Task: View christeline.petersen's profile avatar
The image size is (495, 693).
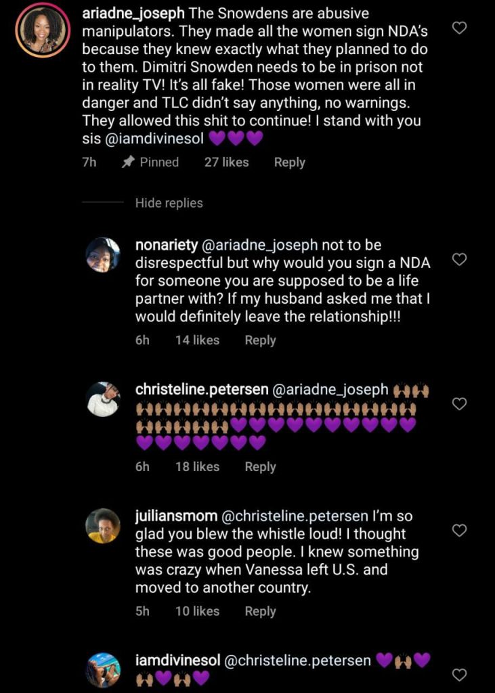Action: [103, 399]
